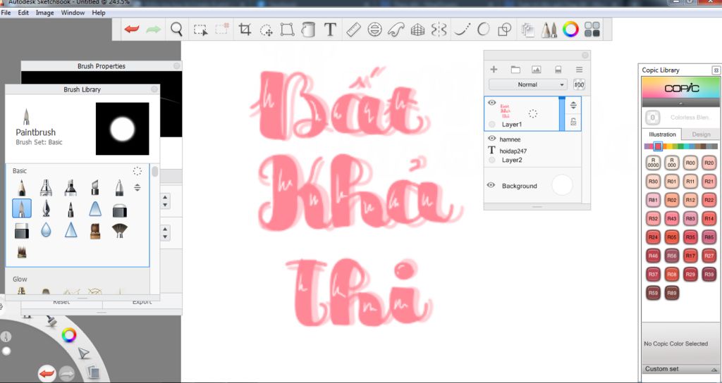
Task: Select the Ellipse guide tool
Action: tap(375, 30)
